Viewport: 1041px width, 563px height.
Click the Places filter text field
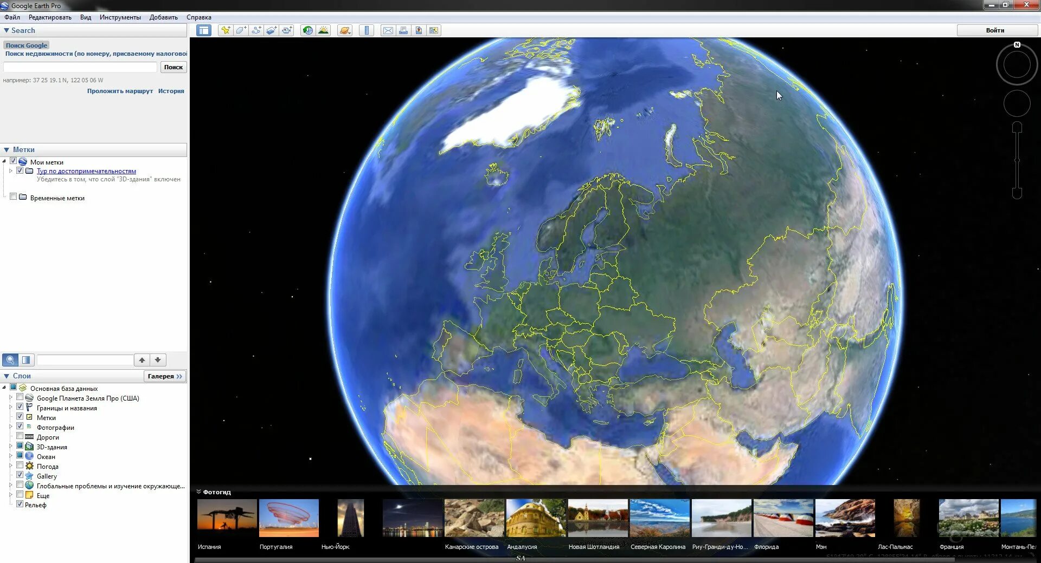tap(85, 360)
